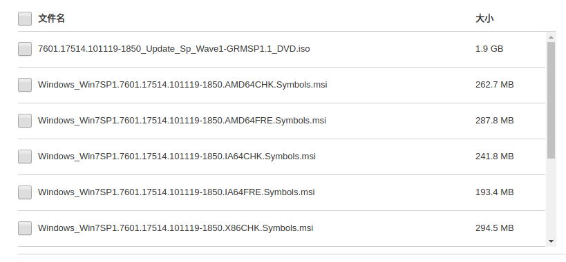Screen dimensions: 566x262
Task: Choose the IA64CHK.Symbols.msi filename text
Action: tap(177, 157)
